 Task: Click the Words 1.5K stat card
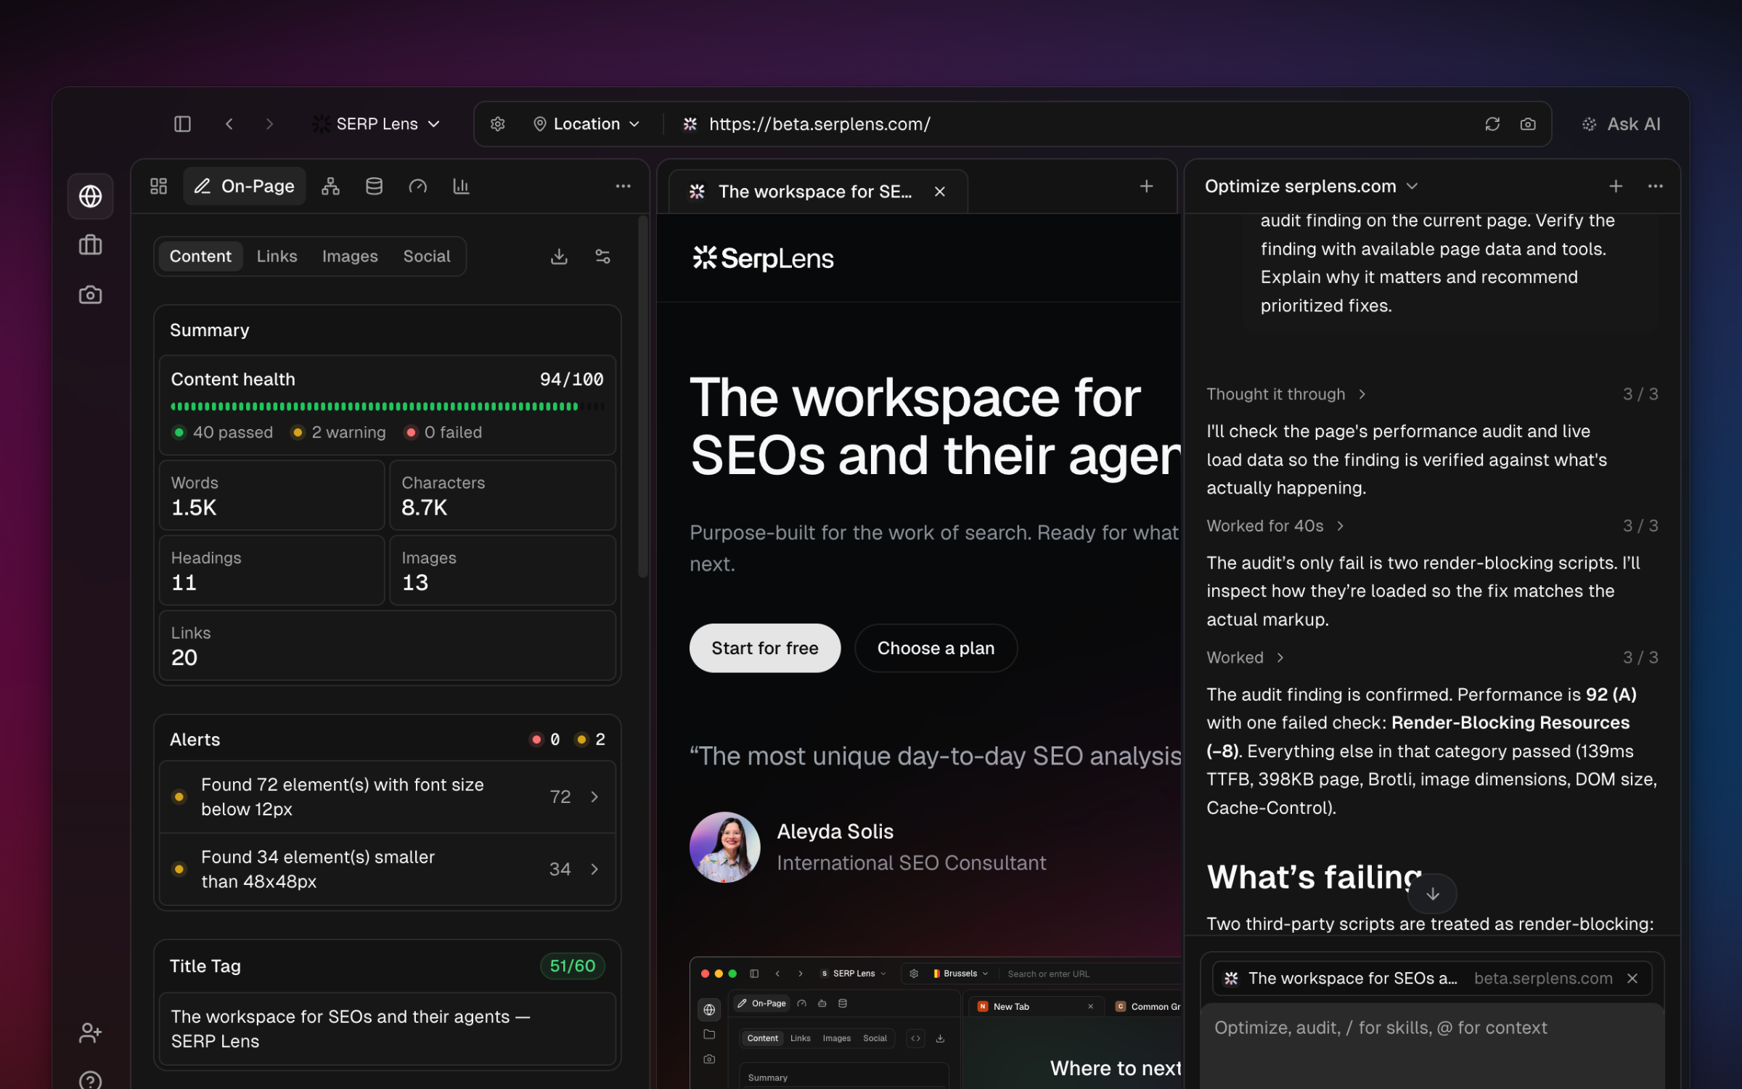coord(271,495)
